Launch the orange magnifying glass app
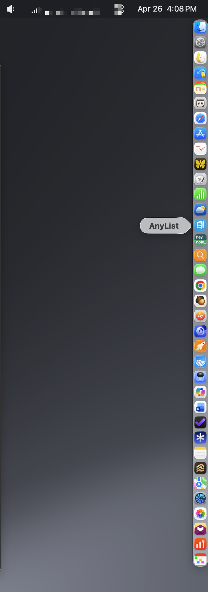Viewport: 208px width, 592px height. [200, 255]
